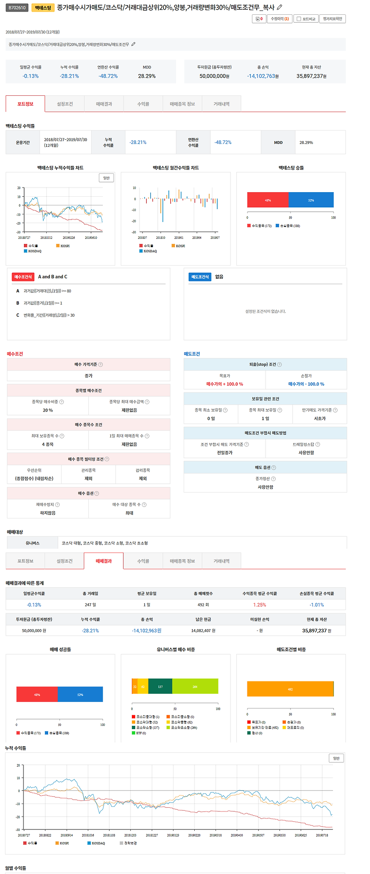Select the 포트정보 tab in top tab bar
Image resolution: width=370 pixels, height=874 pixels.
click(25, 104)
